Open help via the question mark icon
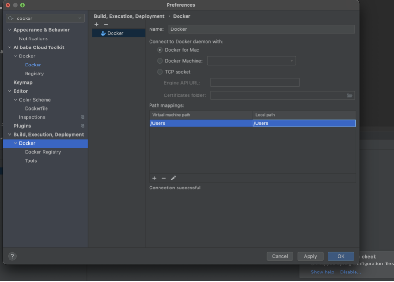394x282 pixels. click(x=11, y=256)
